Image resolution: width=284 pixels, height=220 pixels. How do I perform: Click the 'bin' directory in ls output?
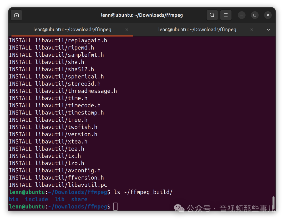point(14,199)
